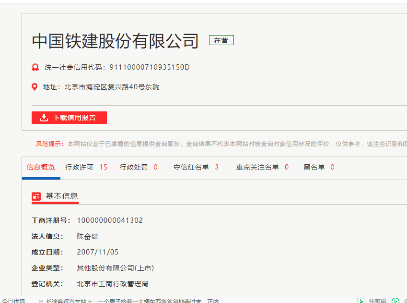This screenshot has width=407, height=303.
Task: Click the enterprise type 其他股份有限公司(上市)
Action: pos(115,268)
